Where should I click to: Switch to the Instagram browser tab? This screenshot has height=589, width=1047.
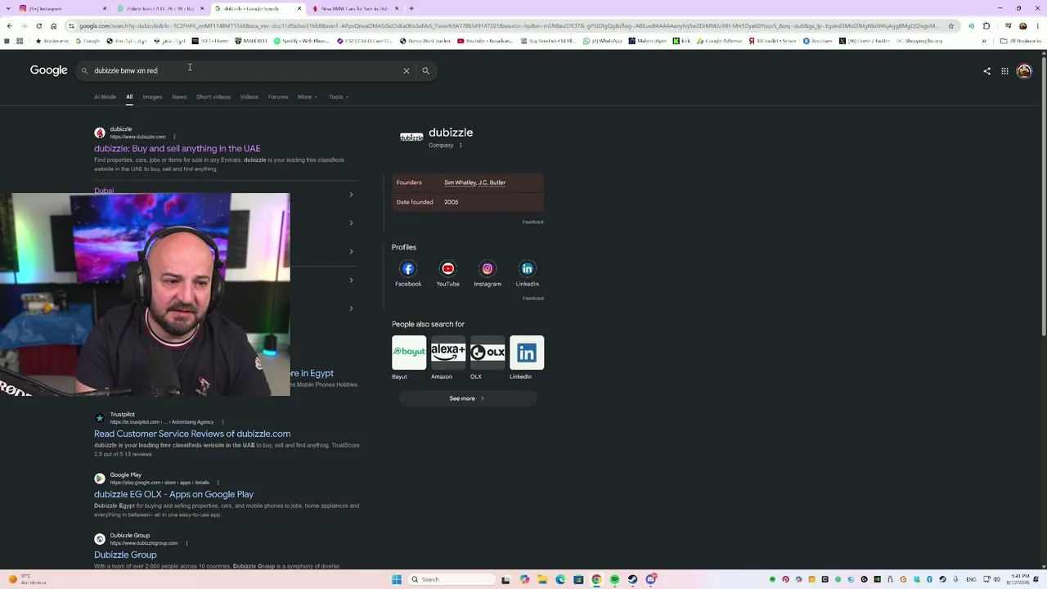click(x=61, y=8)
